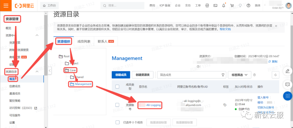
Task: Open the floating feedback chat icon
Action: pos(287,85)
